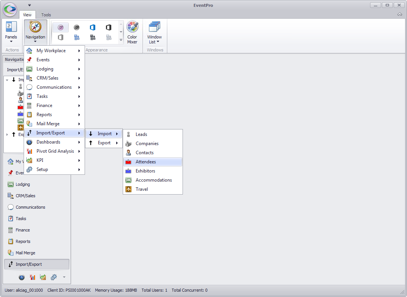
Task: Open CRM/Sales in the navigation pane
Action: coord(37,196)
